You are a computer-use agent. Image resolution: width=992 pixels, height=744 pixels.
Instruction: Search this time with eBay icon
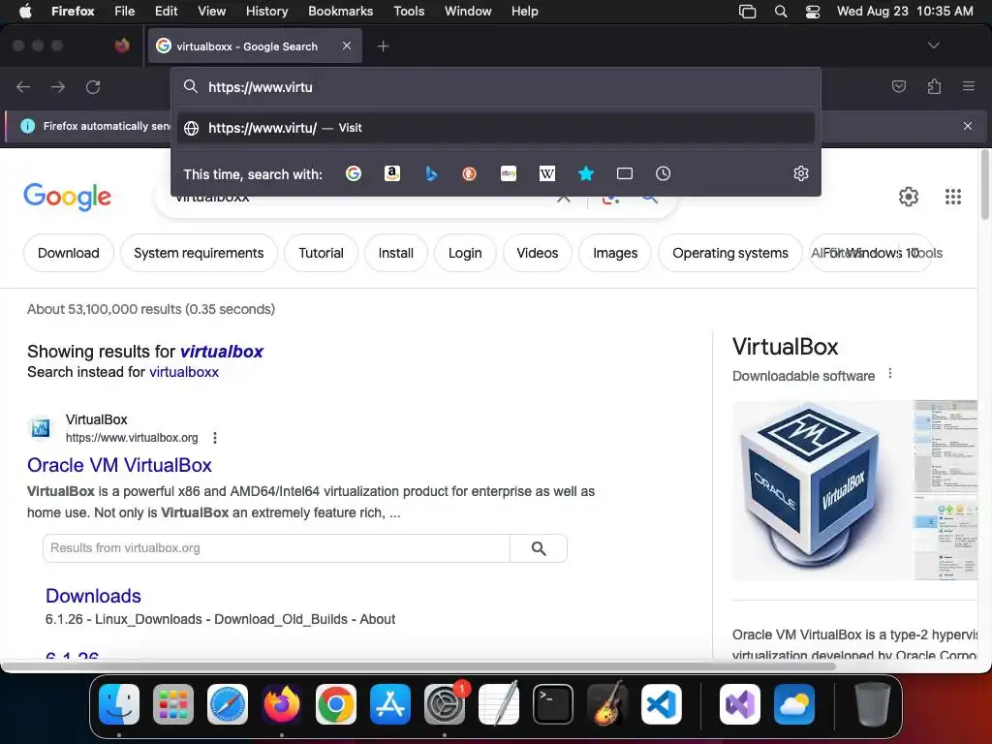coord(509,173)
